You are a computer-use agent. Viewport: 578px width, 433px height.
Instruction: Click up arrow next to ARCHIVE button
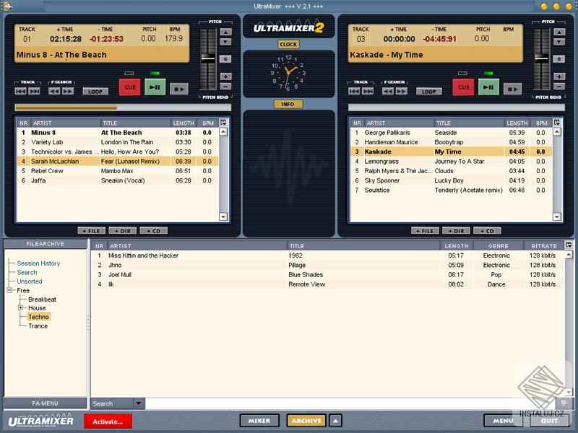click(335, 421)
